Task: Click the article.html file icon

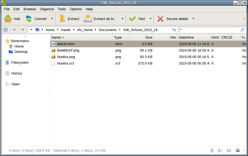Action: pos(53,44)
